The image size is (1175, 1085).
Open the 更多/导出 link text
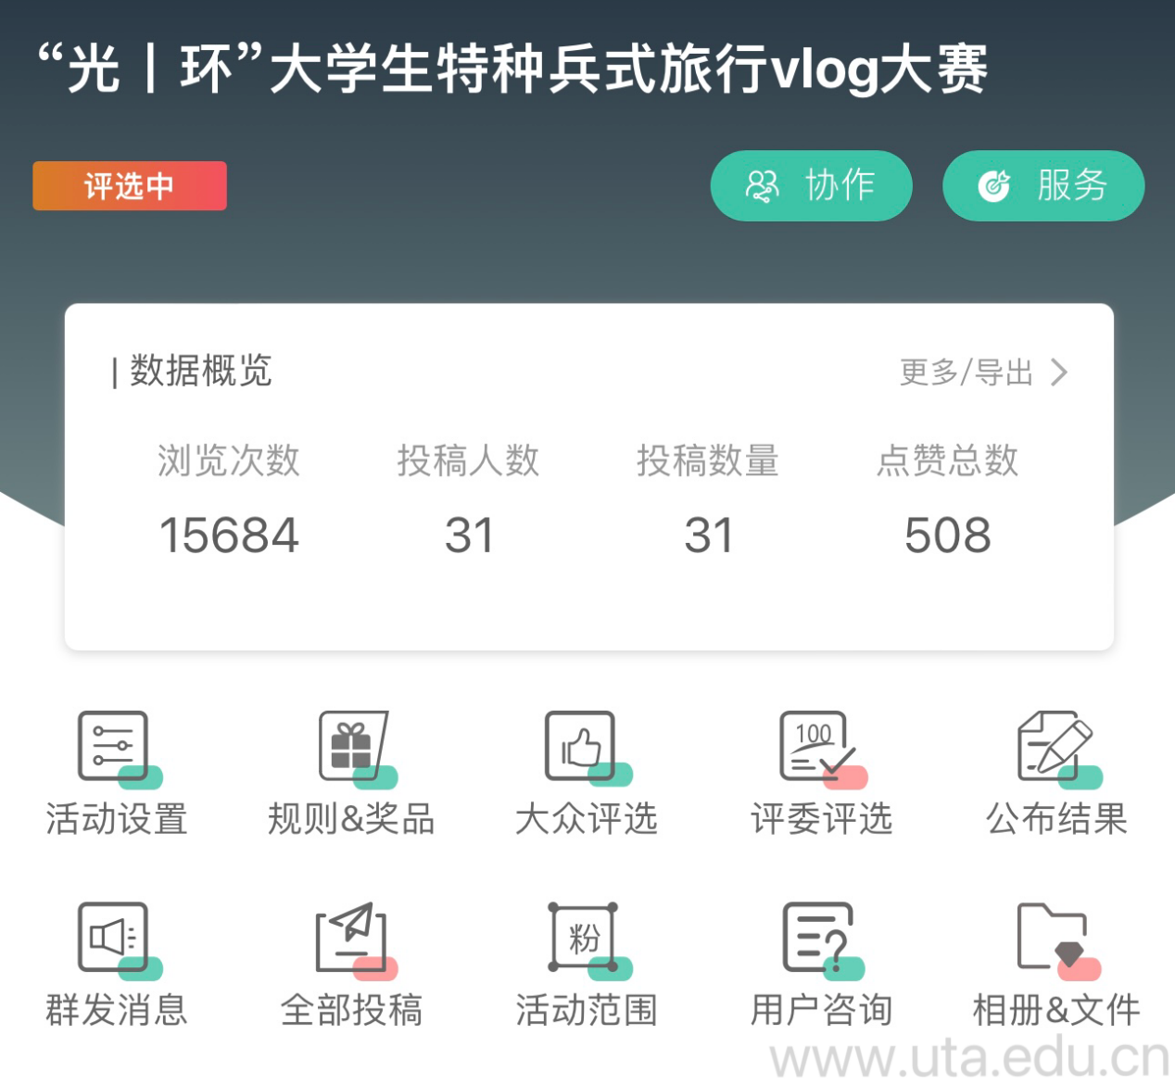tap(966, 372)
